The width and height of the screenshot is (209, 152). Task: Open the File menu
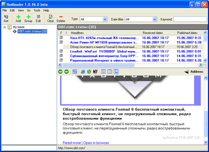(5, 10)
